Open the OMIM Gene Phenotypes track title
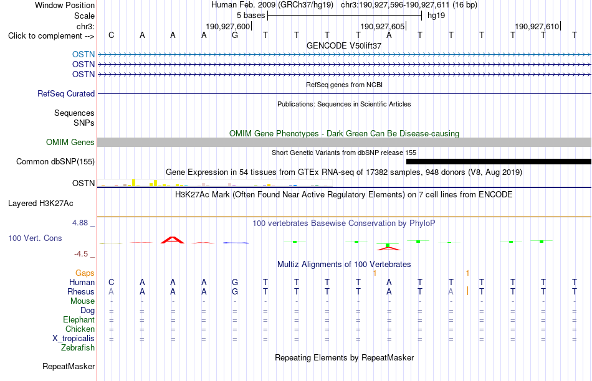 (344, 134)
